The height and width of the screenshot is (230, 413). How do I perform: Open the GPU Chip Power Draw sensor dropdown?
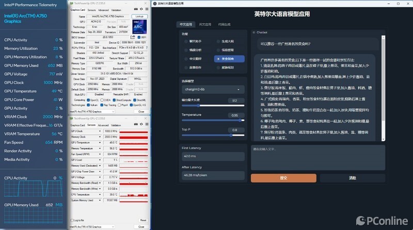click(100, 172)
